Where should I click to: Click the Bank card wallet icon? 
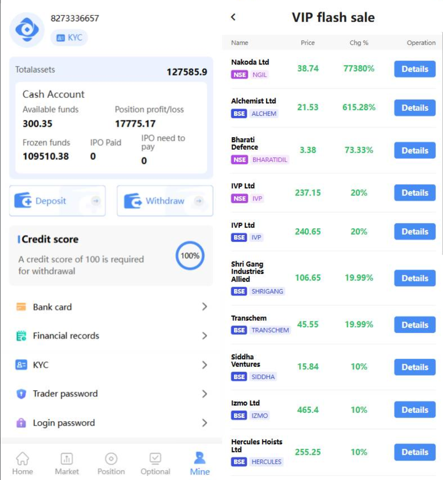[21, 307]
